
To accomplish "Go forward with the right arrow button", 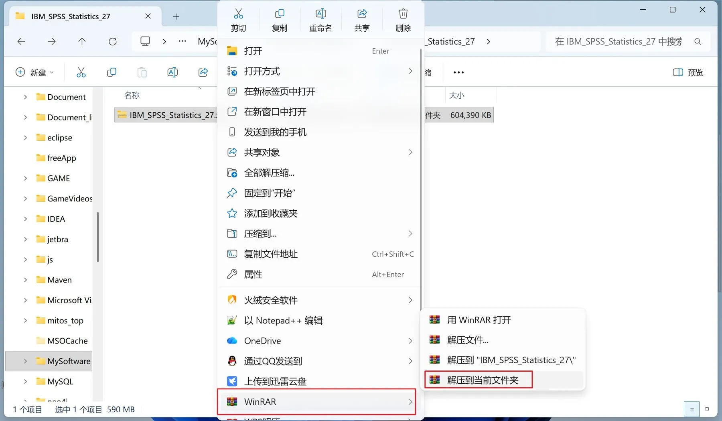I will pos(52,41).
